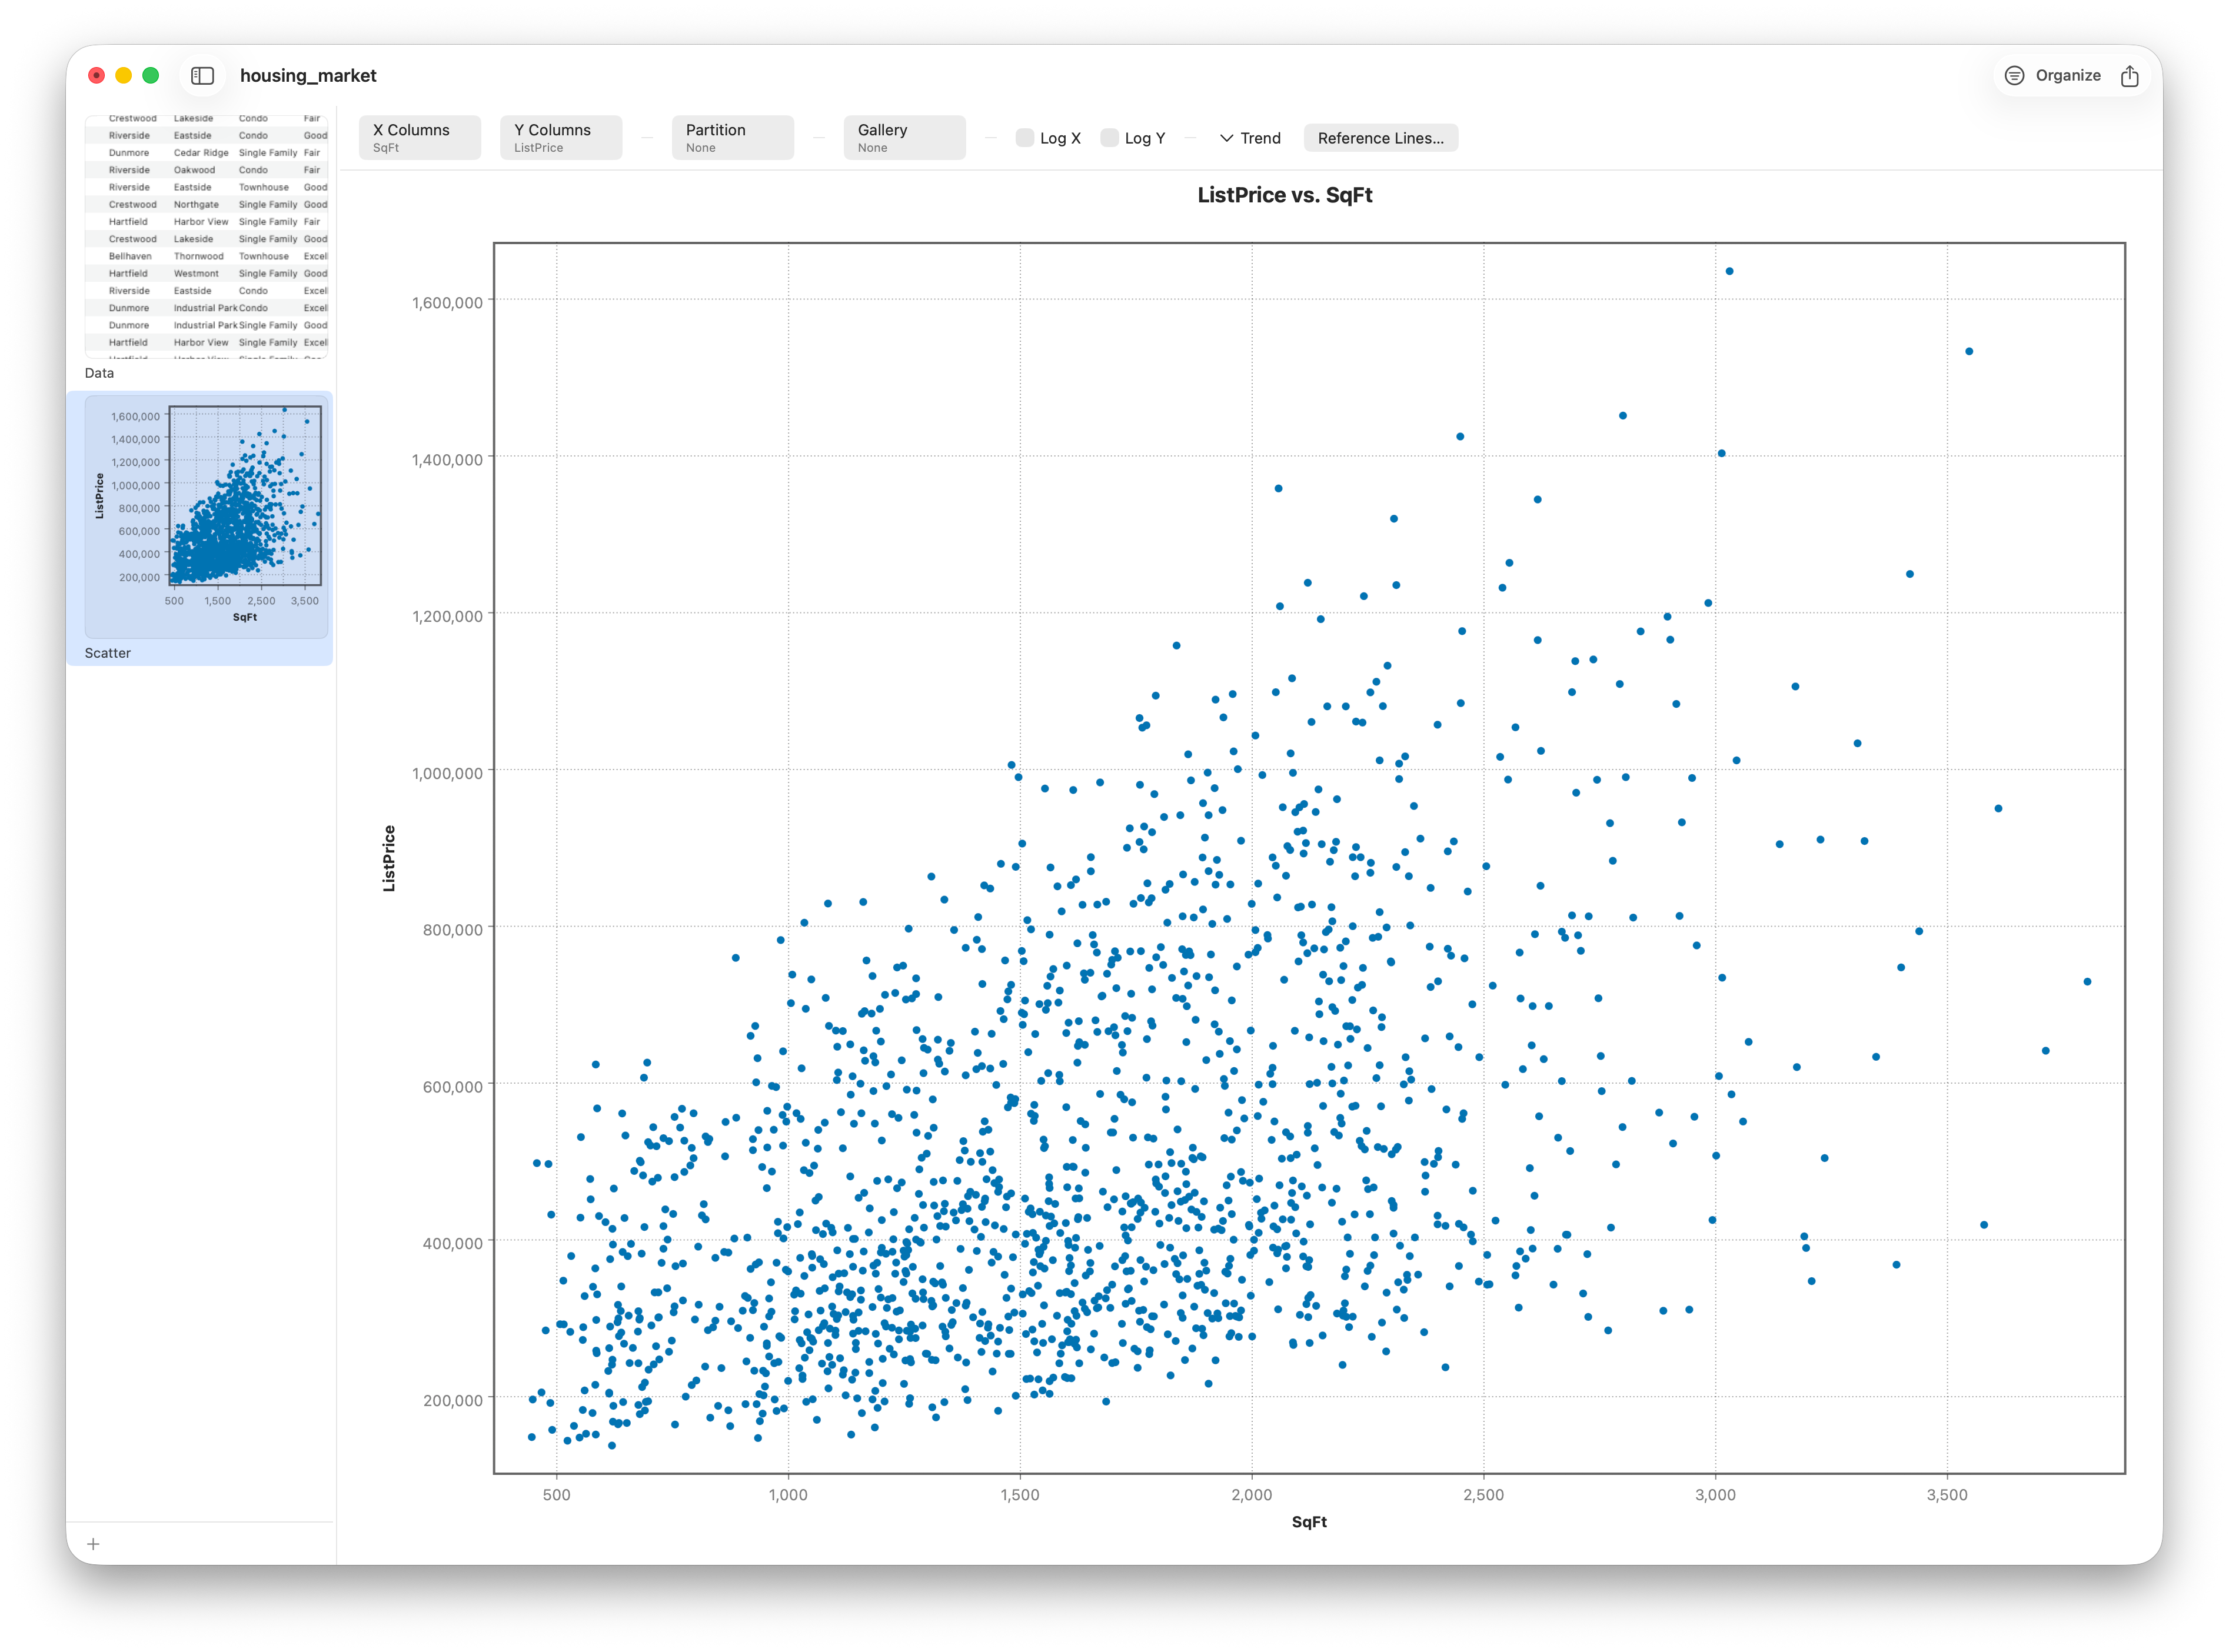
Task: Click the Organize button label
Action: point(2067,76)
